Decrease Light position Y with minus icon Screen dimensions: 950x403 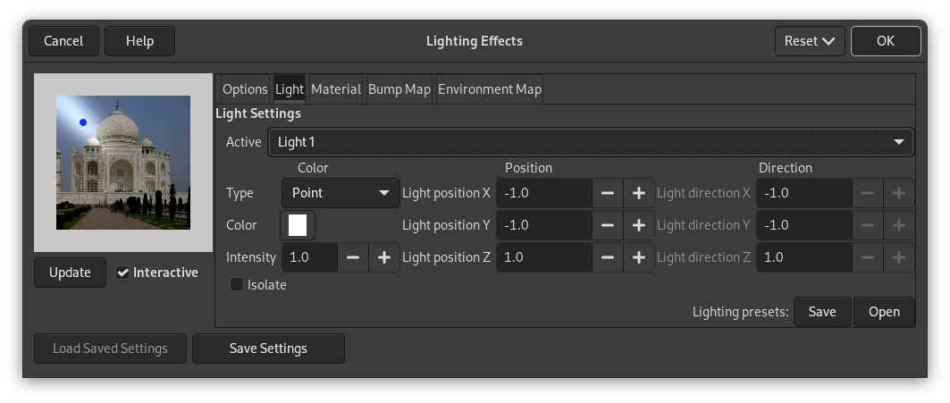608,225
